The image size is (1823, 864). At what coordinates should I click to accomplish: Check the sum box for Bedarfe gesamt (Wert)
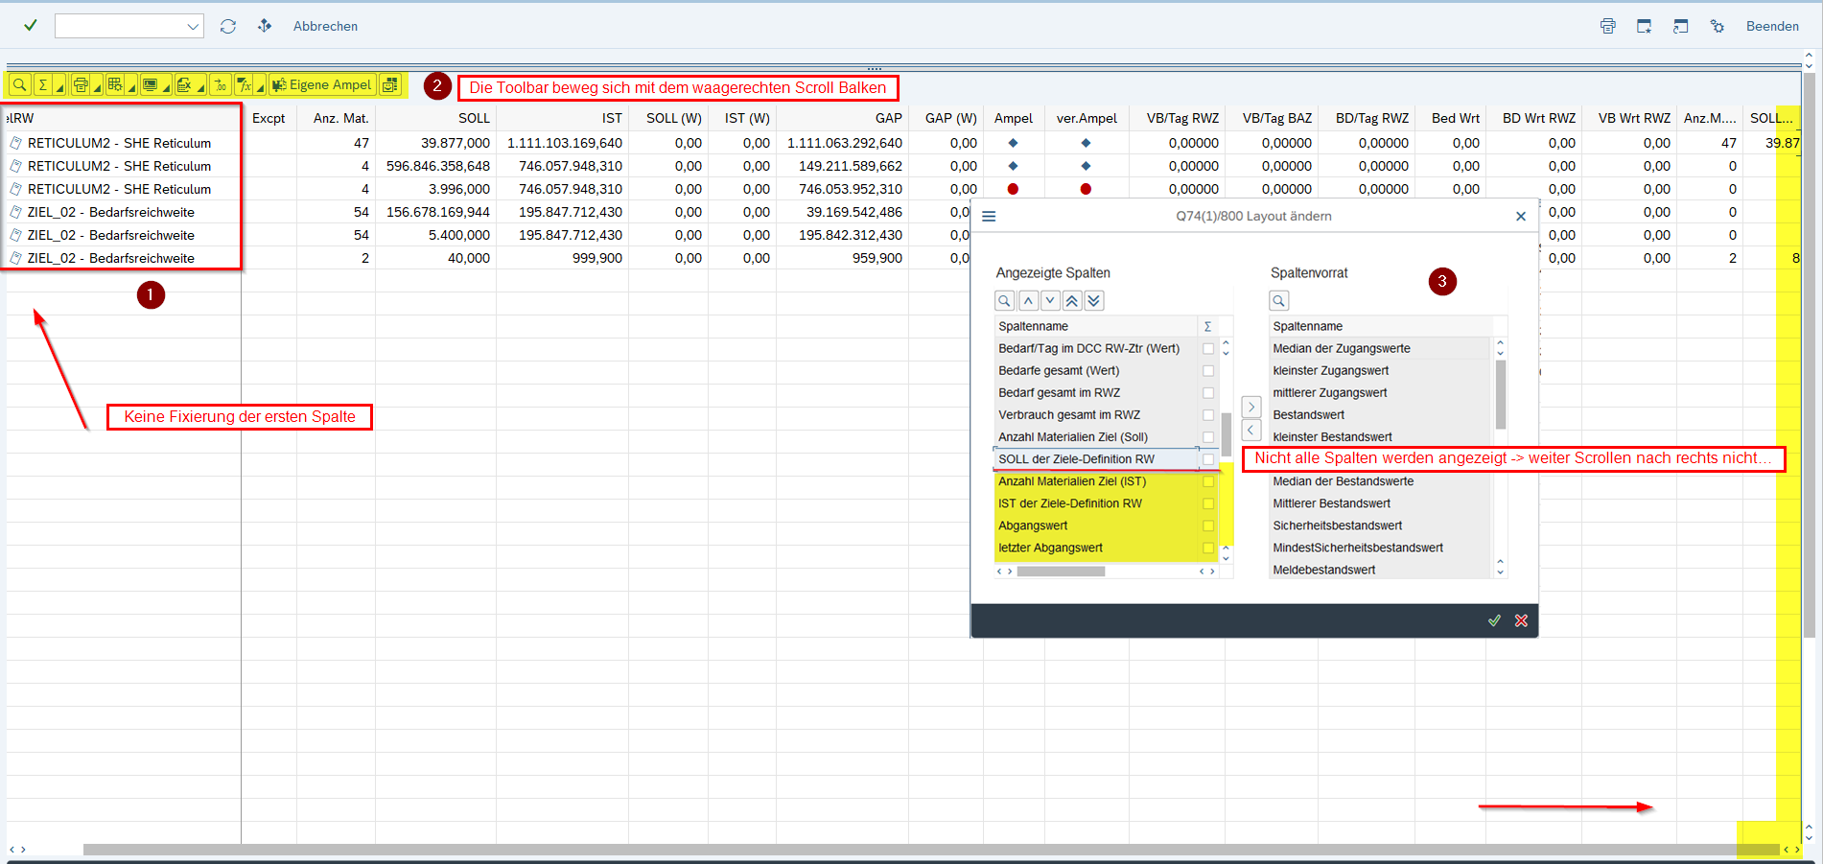1208,371
